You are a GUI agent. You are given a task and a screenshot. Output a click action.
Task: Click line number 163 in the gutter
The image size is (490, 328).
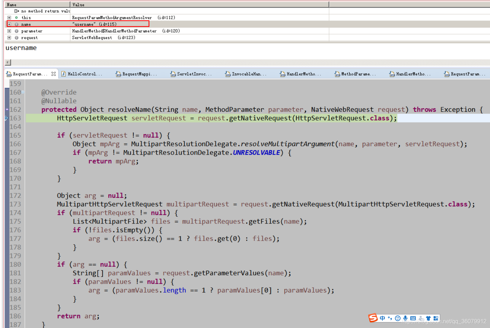coord(15,118)
